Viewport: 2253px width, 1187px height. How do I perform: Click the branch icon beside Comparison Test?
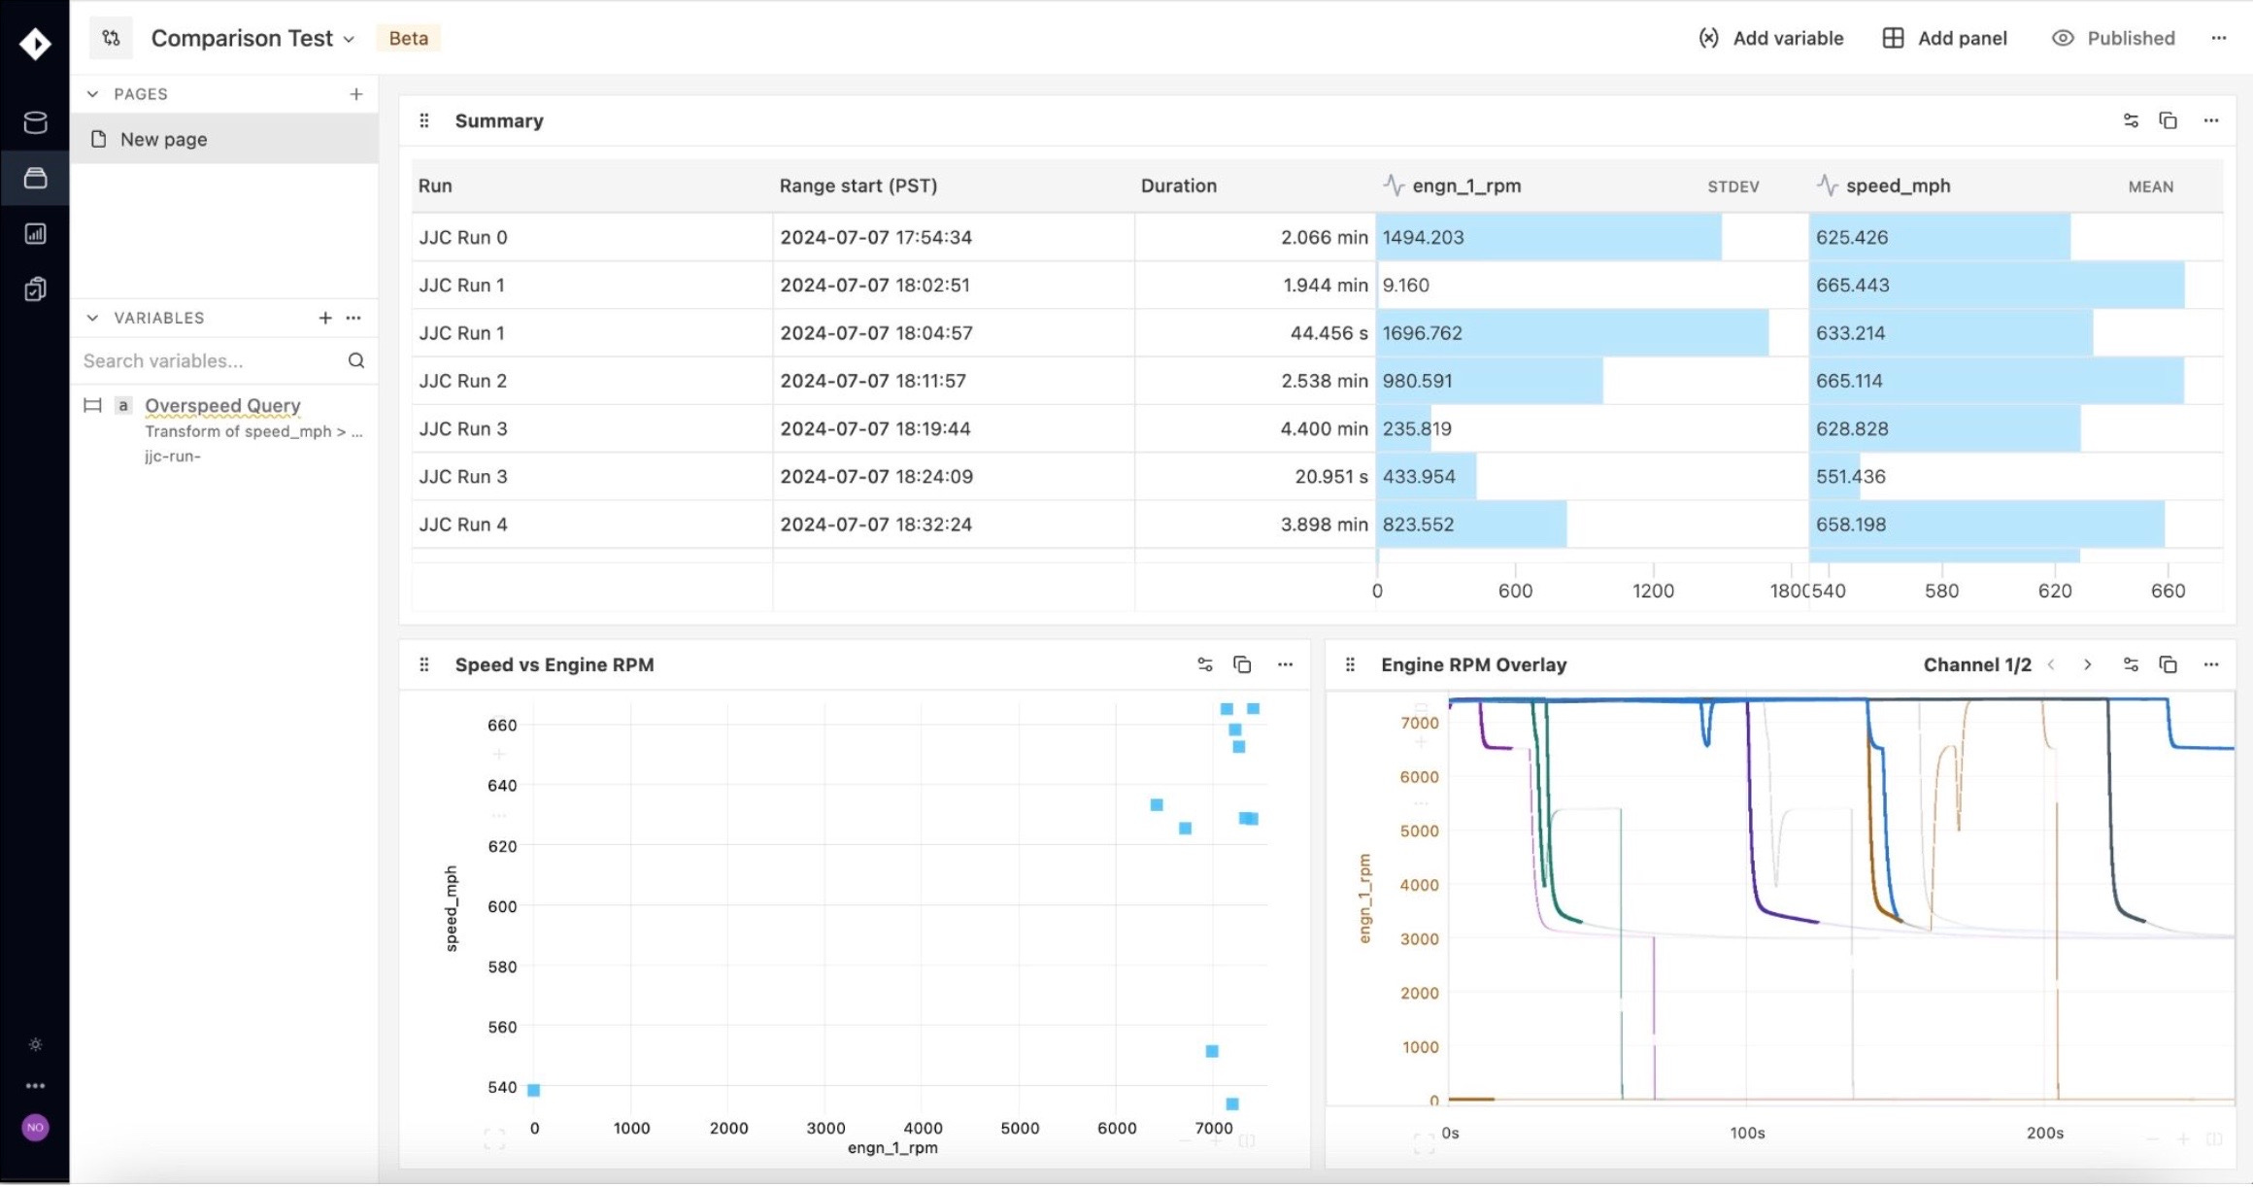[112, 38]
